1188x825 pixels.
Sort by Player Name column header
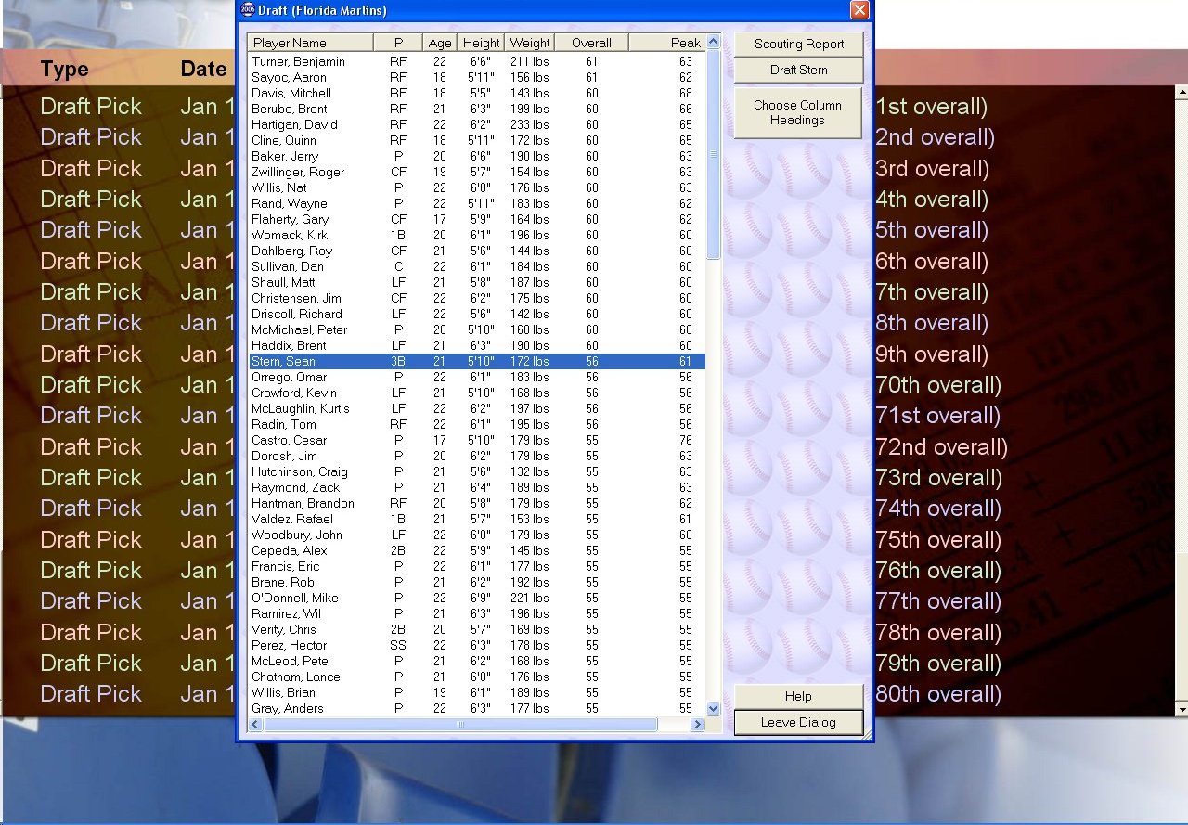[x=310, y=43]
